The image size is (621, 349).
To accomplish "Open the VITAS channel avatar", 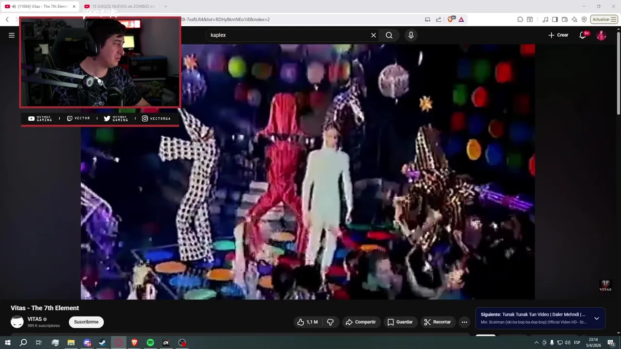I will [x=17, y=322].
